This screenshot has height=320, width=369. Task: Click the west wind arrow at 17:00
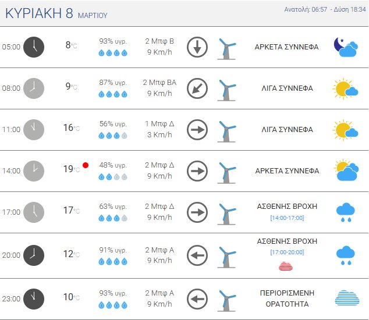click(x=197, y=212)
